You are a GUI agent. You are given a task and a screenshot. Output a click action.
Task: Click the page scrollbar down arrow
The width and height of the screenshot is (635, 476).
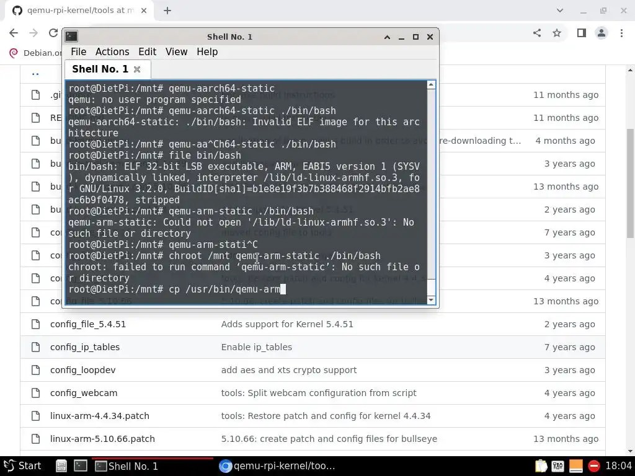630,451
